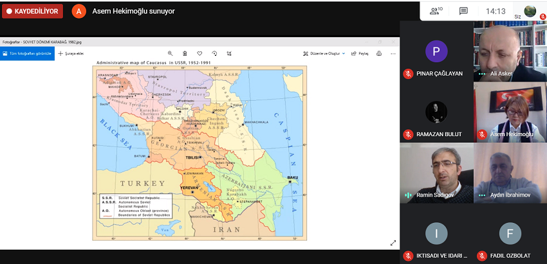Click the heart favorite icon

point(199,53)
